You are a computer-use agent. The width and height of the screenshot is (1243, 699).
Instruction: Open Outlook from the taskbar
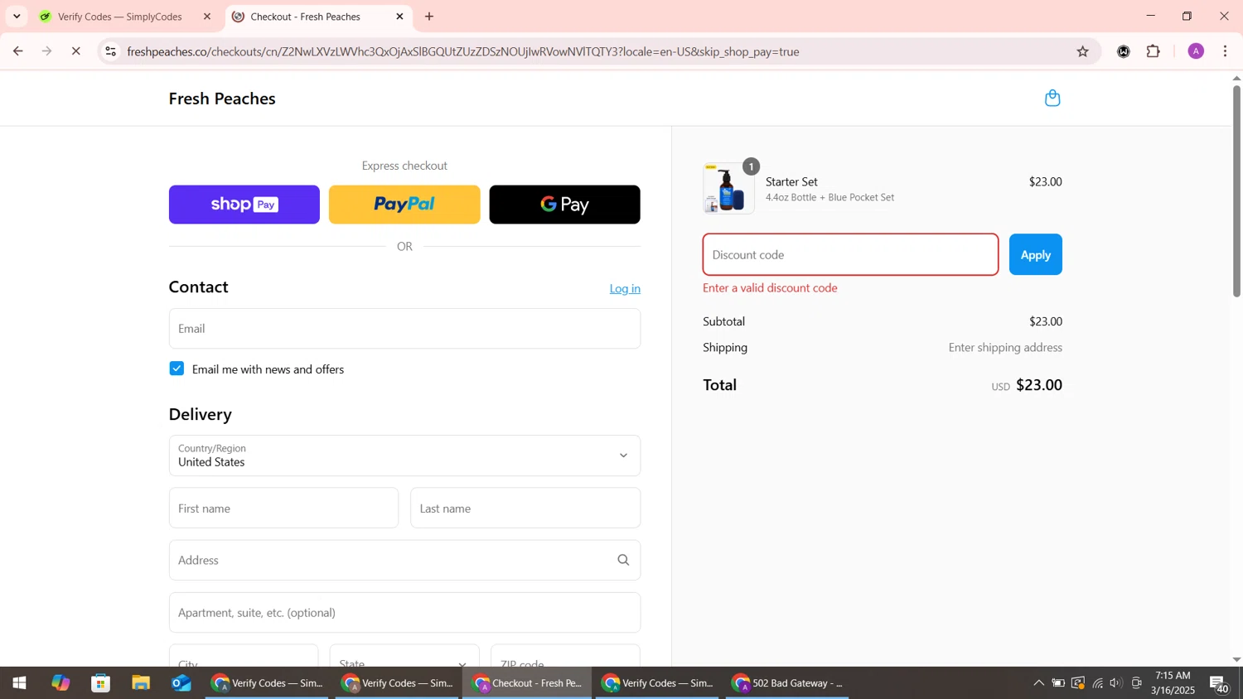[x=181, y=683]
